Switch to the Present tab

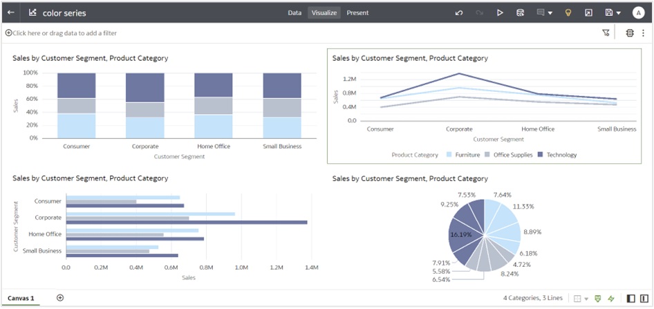pos(357,12)
